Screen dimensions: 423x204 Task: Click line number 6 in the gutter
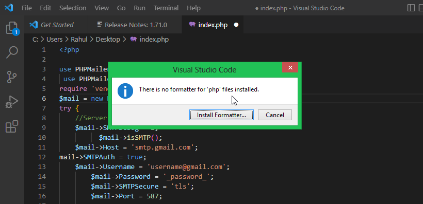pos(44,99)
